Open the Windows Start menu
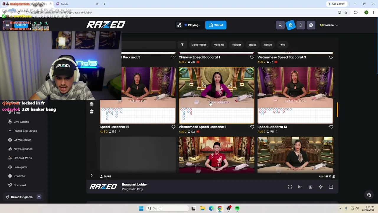Viewport: 378px width, 213px height. pyautogui.click(x=141, y=208)
